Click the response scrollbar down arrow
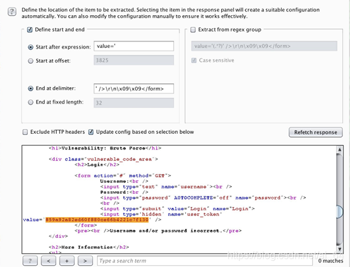Screen dimensions: 350x267 point(339,249)
